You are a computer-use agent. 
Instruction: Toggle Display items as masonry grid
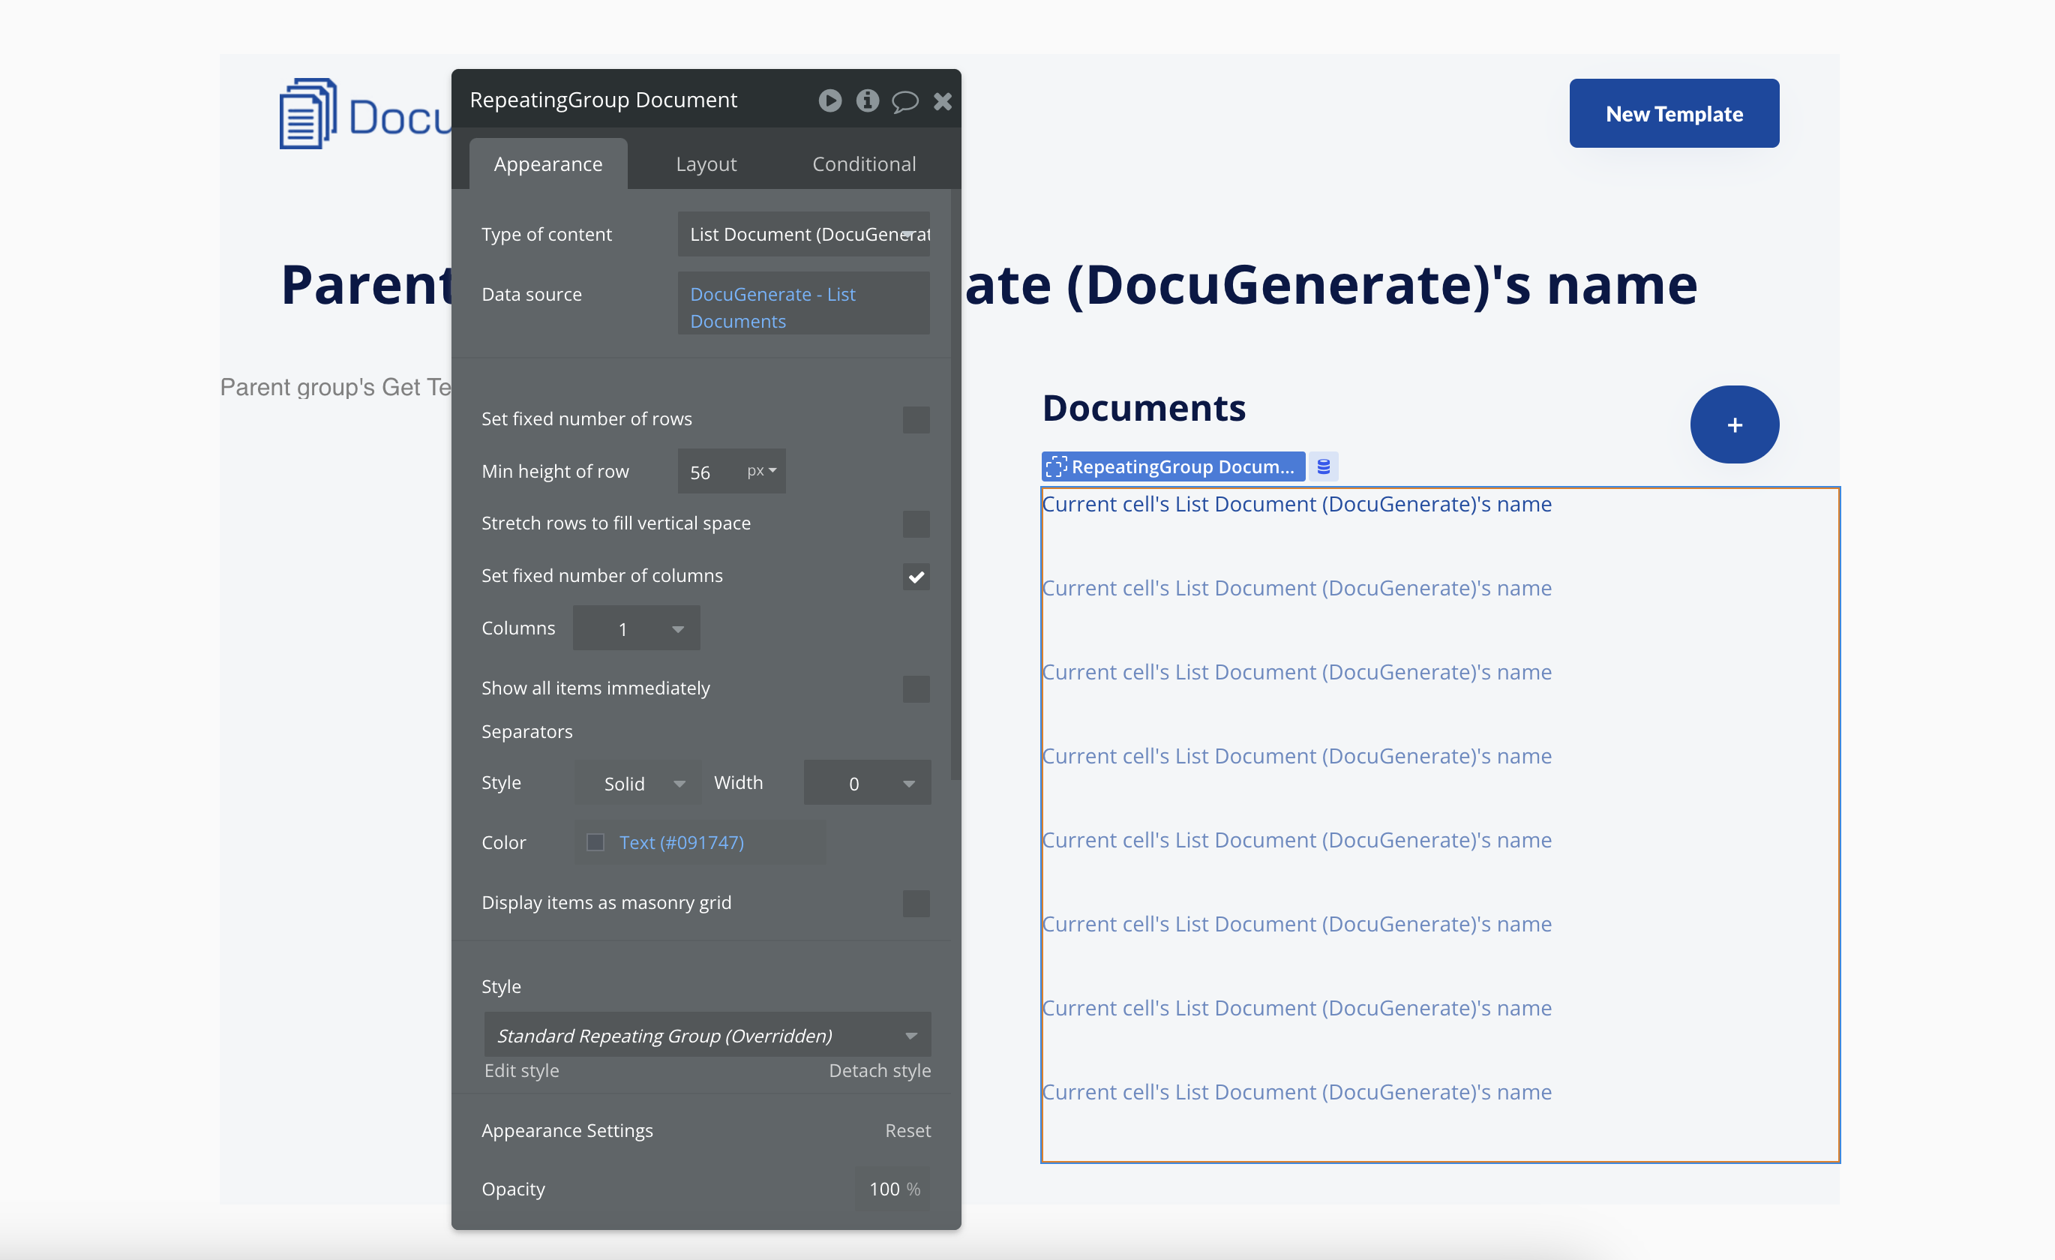pos(916,903)
